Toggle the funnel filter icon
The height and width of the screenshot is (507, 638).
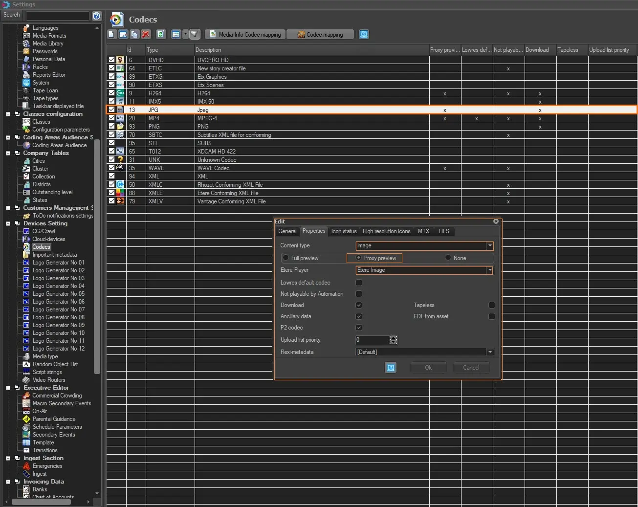[195, 34]
